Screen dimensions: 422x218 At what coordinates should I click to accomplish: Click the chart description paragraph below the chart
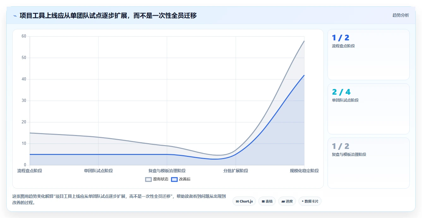pos(119,199)
